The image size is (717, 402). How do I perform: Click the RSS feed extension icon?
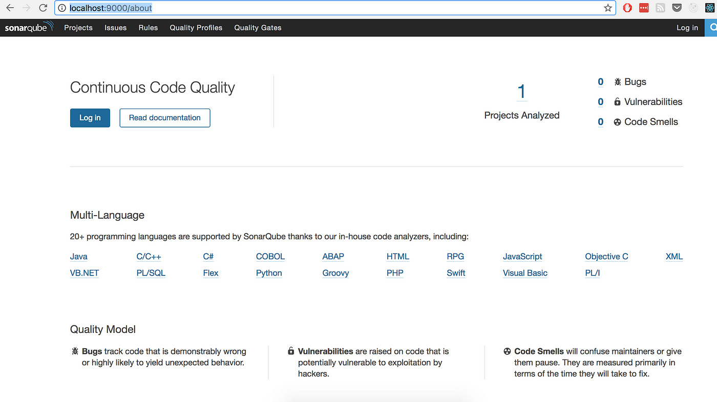(660, 8)
